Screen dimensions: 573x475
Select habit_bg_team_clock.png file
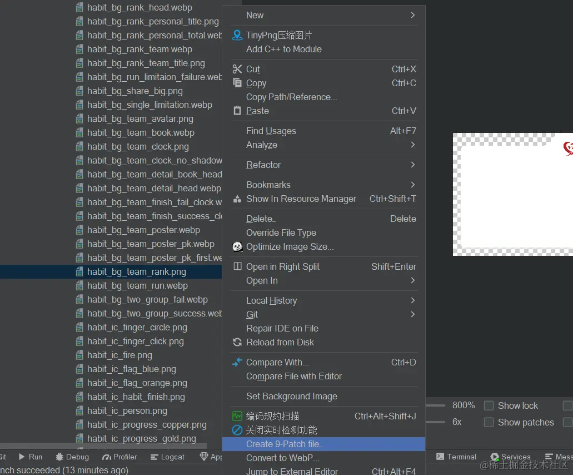click(x=138, y=147)
